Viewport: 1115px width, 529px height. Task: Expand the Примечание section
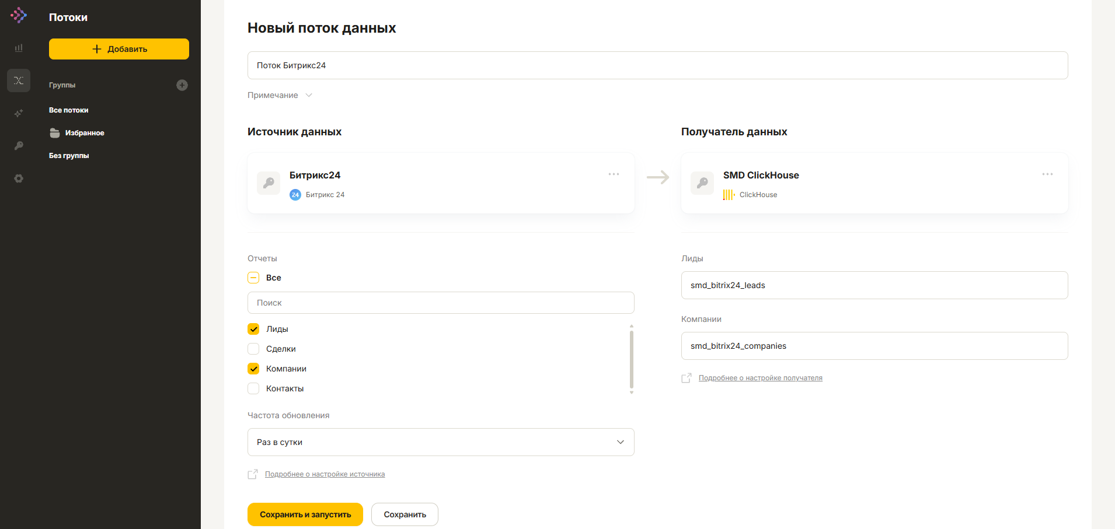280,95
